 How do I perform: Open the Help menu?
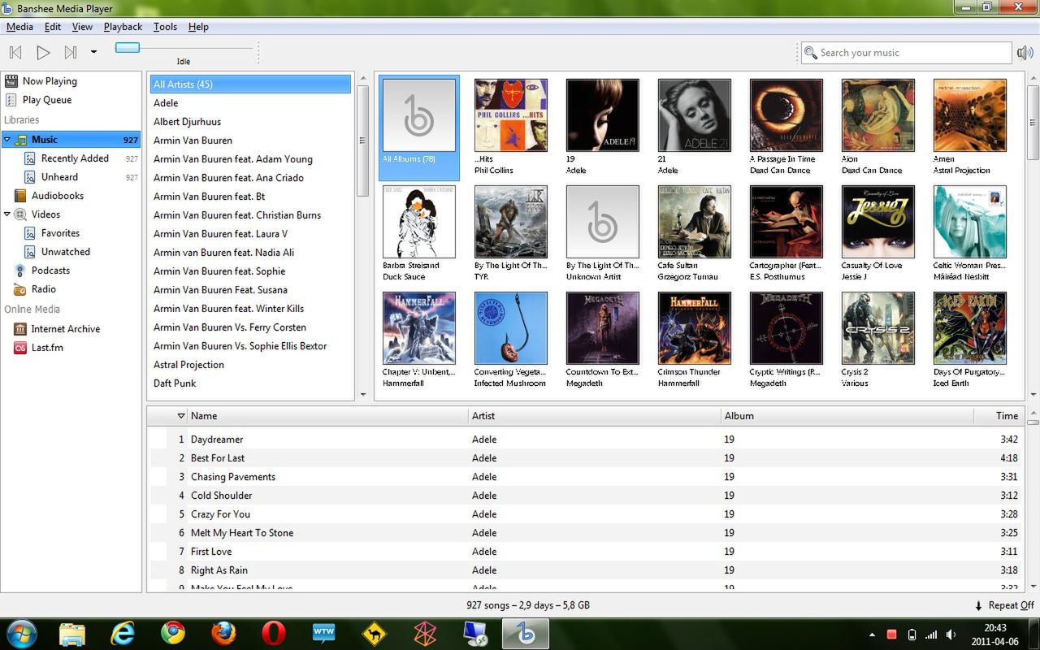click(198, 27)
